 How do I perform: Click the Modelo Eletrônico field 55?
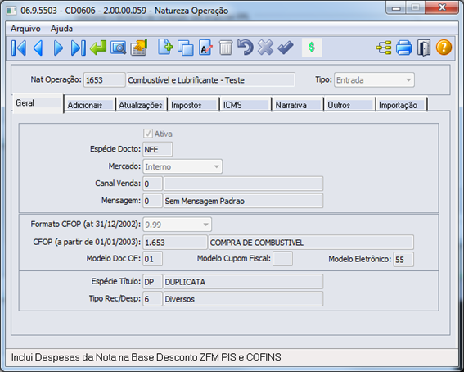click(x=403, y=260)
